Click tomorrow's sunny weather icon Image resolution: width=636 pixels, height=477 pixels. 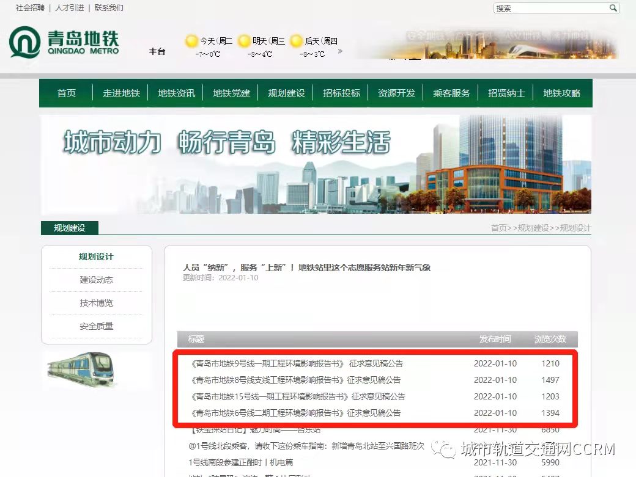click(244, 41)
